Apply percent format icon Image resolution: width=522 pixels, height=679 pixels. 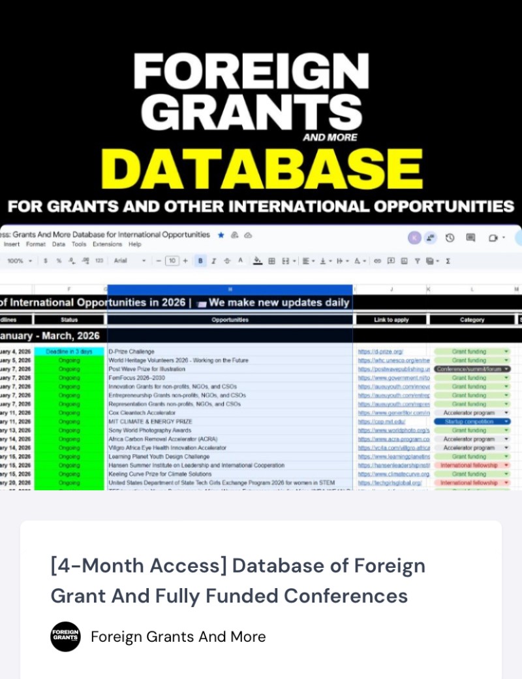(59, 261)
